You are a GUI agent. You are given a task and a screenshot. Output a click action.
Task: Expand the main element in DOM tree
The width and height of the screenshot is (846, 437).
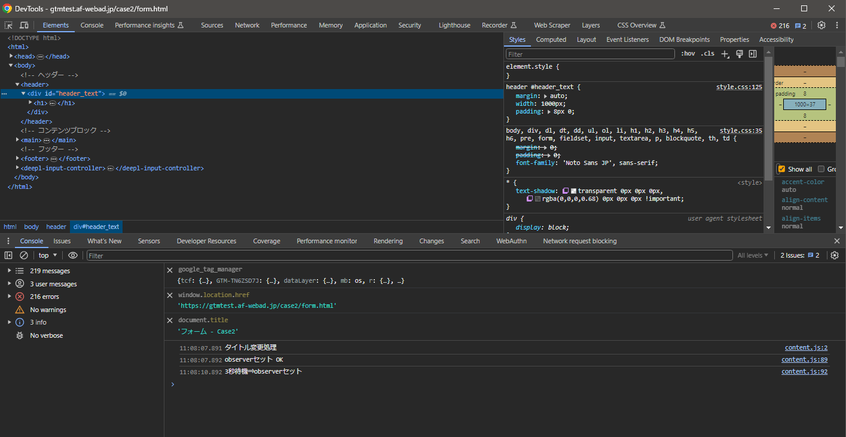17,140
